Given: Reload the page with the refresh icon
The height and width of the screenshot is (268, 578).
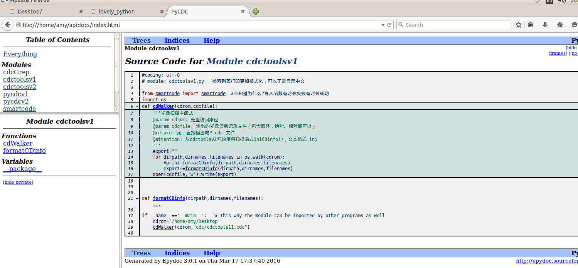Looking at the screenshot, I should coord(389,25).
